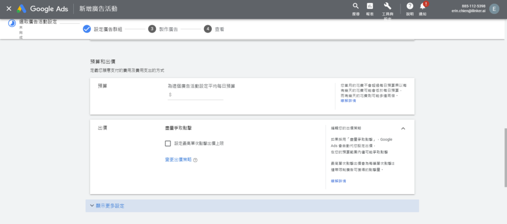Enable 設定最高單次點擊出價上限 checkbox

[x=168, y=143]
